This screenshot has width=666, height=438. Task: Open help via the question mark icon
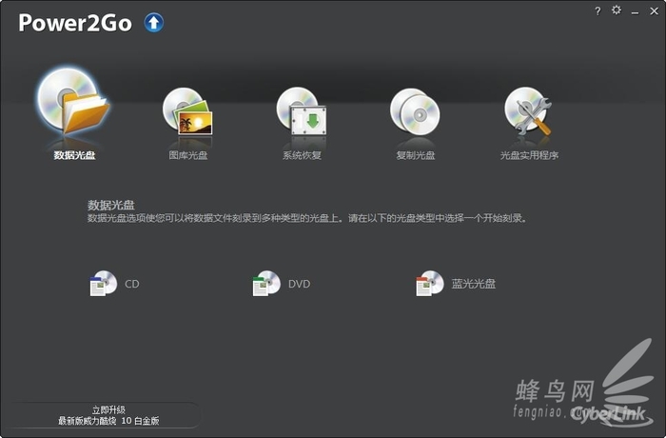(597, 11)
